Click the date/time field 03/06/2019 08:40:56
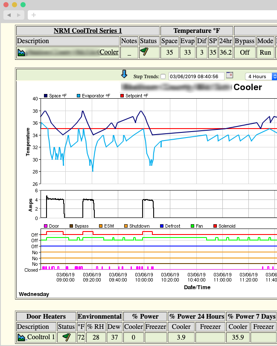 (x=196, y=76)
